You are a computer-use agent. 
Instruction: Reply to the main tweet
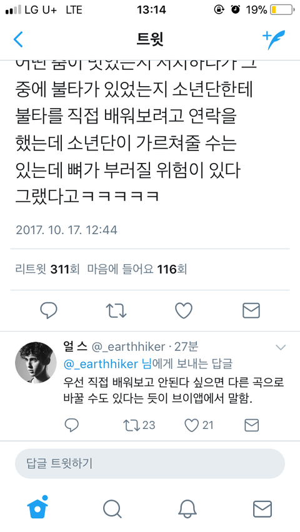pyautogui.click(x=49, y=310)
